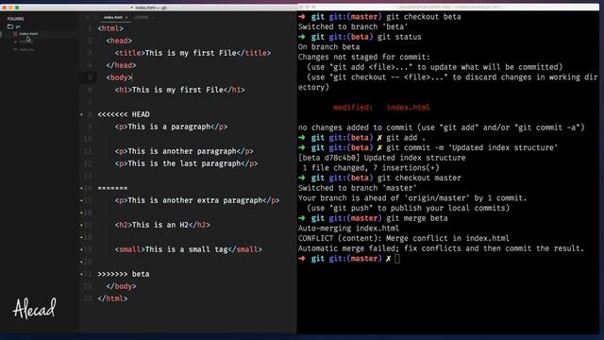
Task: Click the closing </body> tag line
Action: click(x=122, y=286)
